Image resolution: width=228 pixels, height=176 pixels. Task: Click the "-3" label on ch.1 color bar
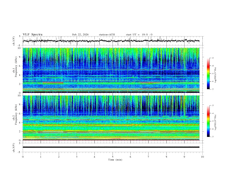[x=212, y=58]
